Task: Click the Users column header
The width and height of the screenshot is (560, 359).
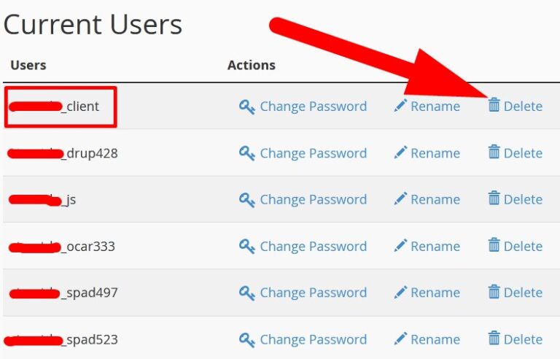Action: pos(28,65)
